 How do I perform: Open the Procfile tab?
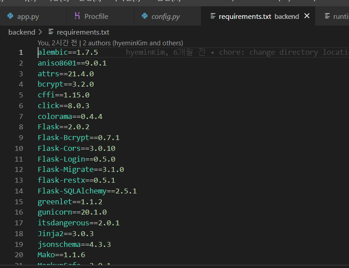tap(100, 16)
